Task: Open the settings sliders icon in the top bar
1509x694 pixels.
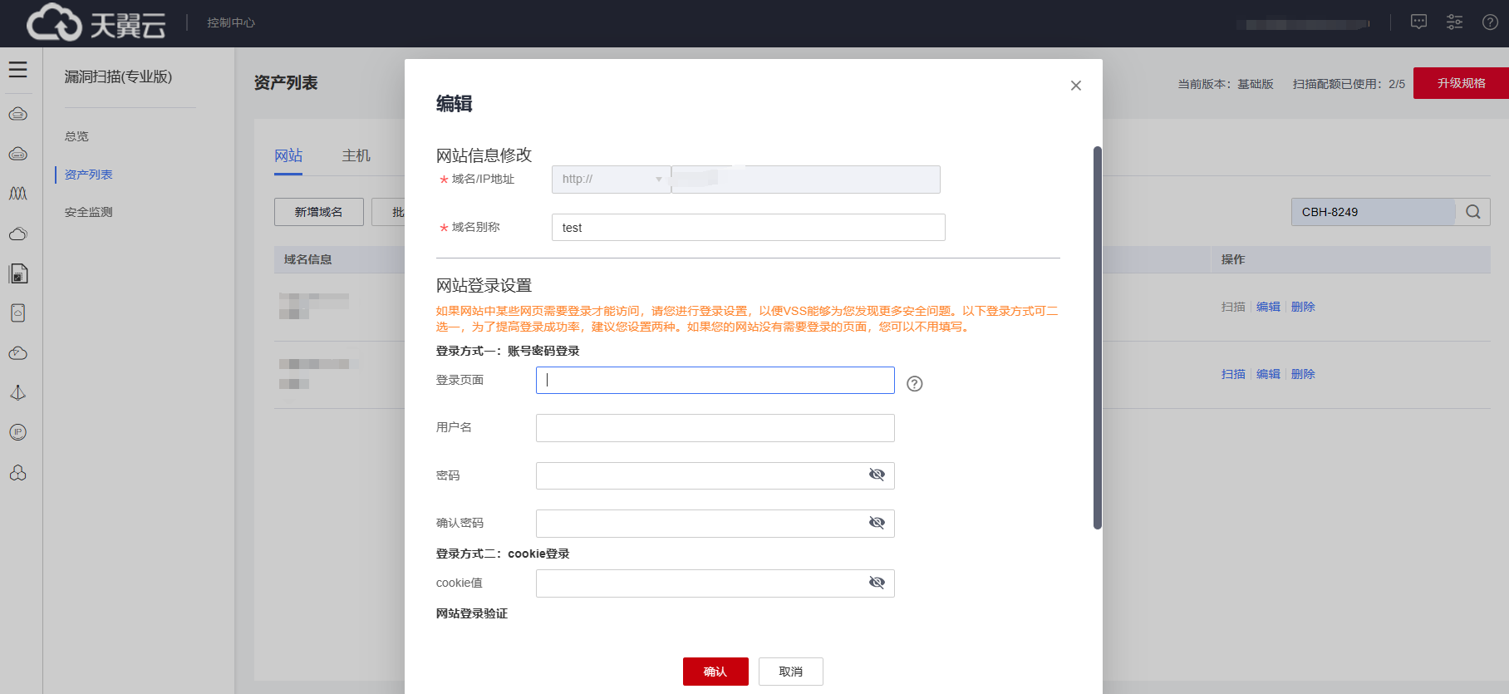Action: (x=1454, y=22)
